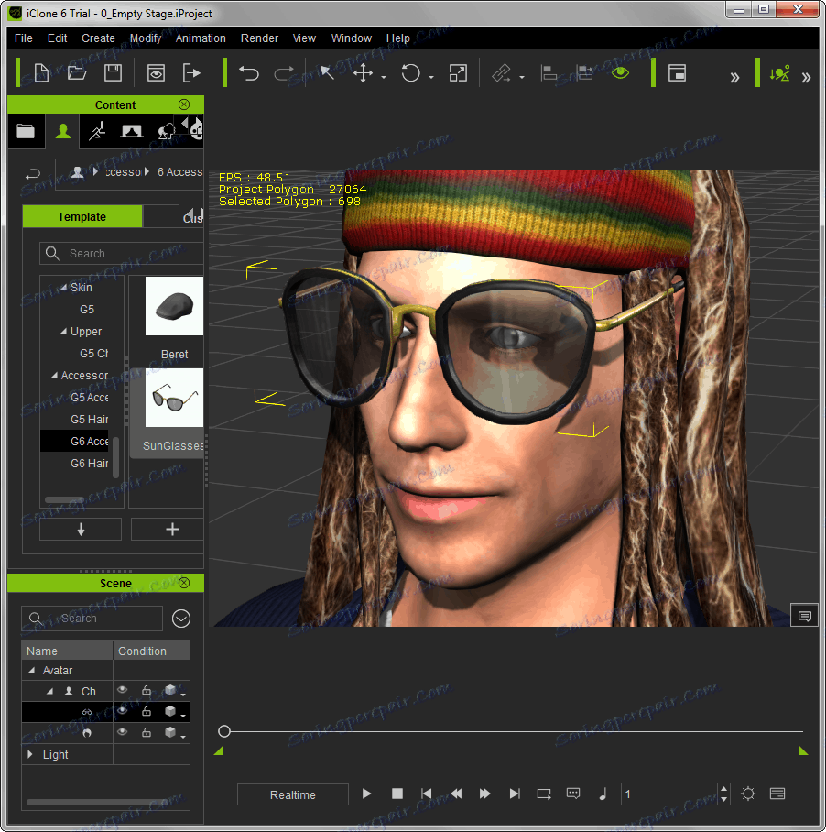Screen dimensions: 826x832
Task: Open the Animation content tab icon
Action: [97, 132]
